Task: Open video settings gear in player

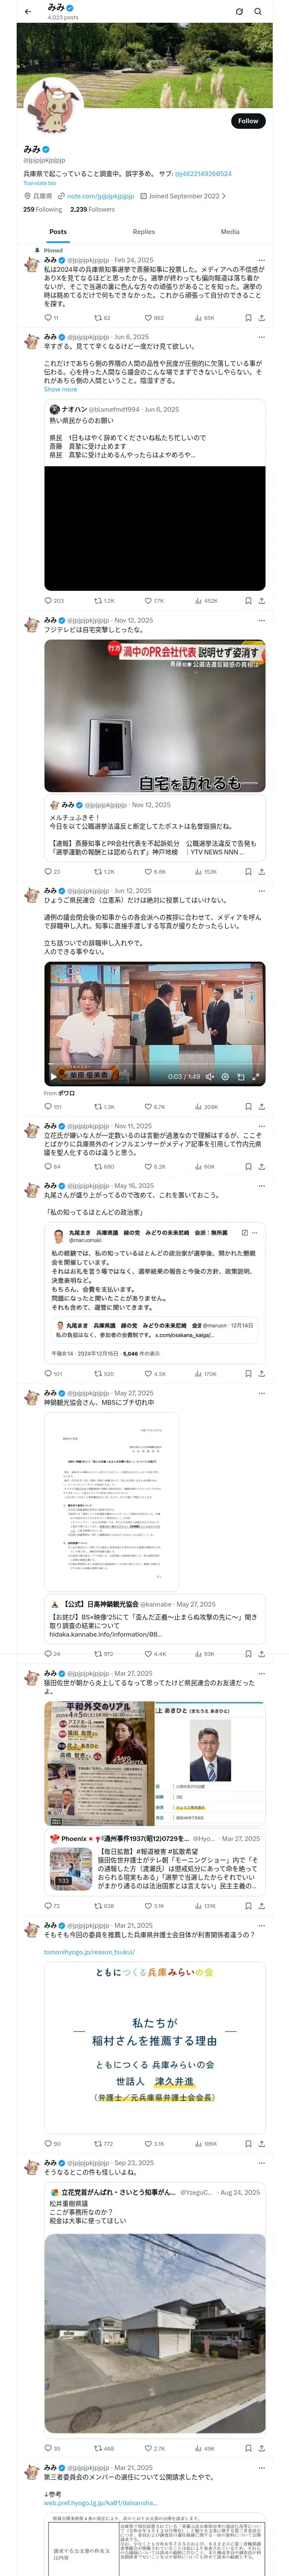Action: [224, 1077]
